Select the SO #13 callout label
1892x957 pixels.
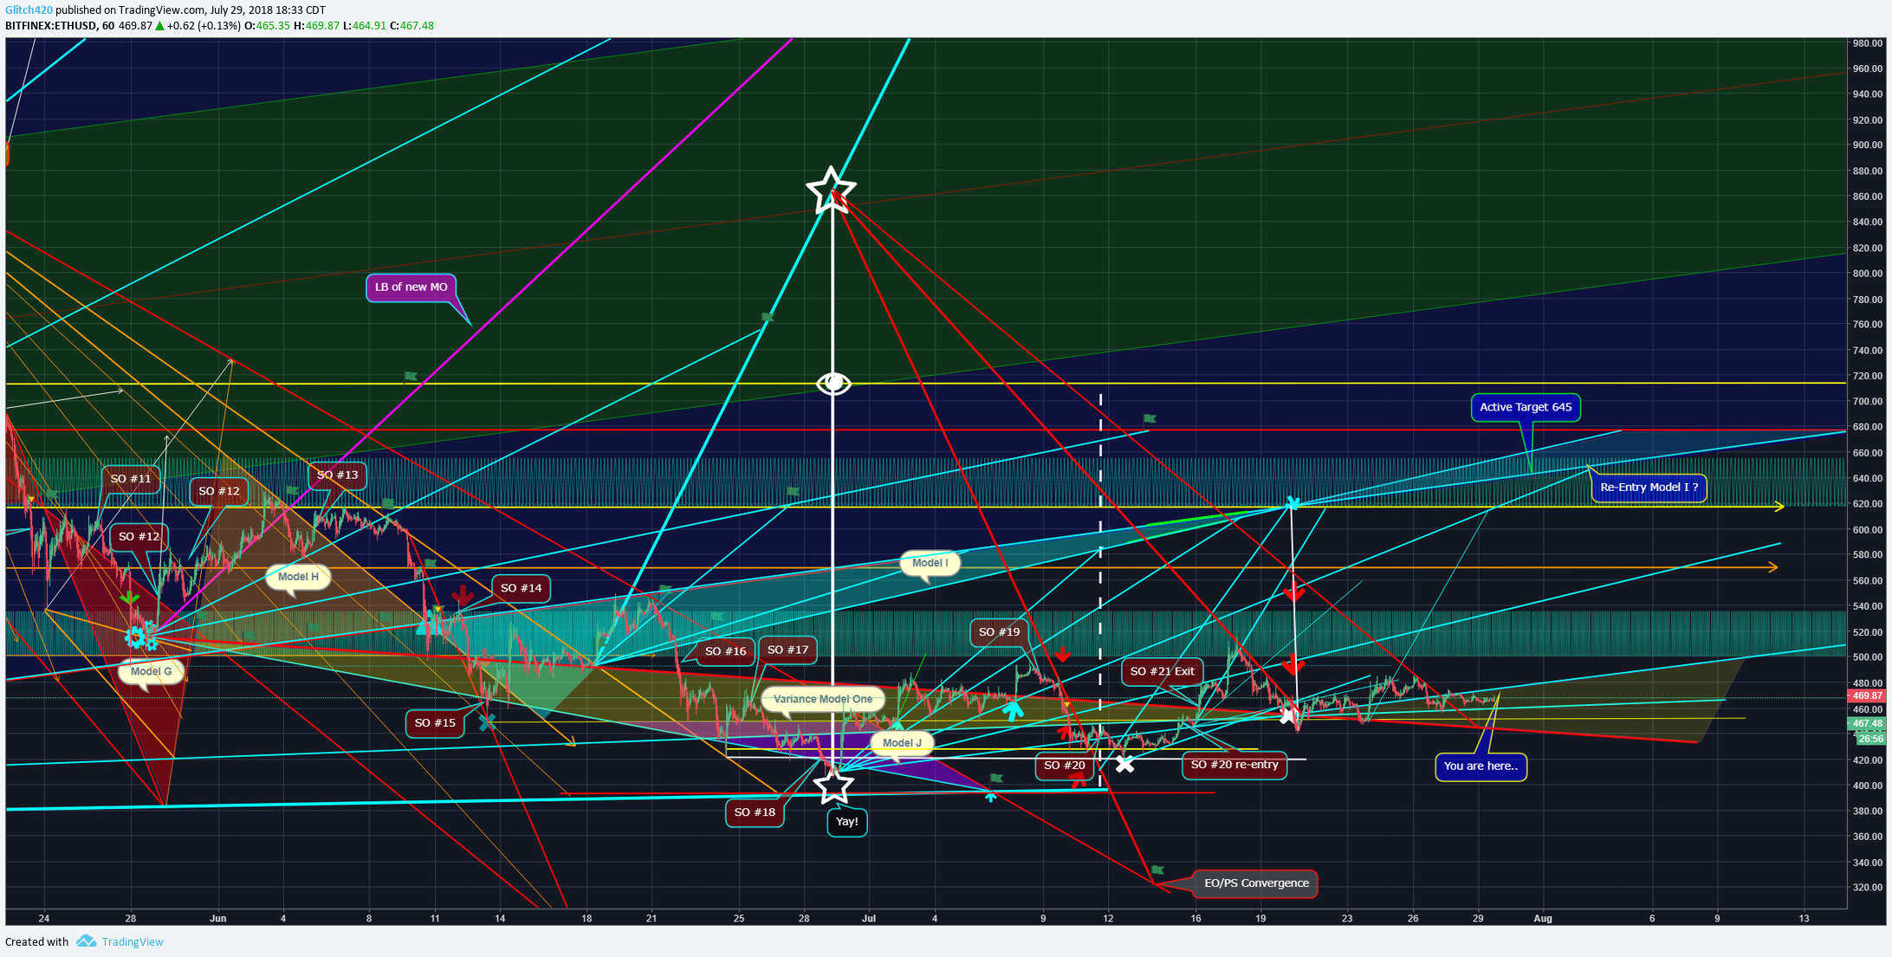tap(337, 475)
